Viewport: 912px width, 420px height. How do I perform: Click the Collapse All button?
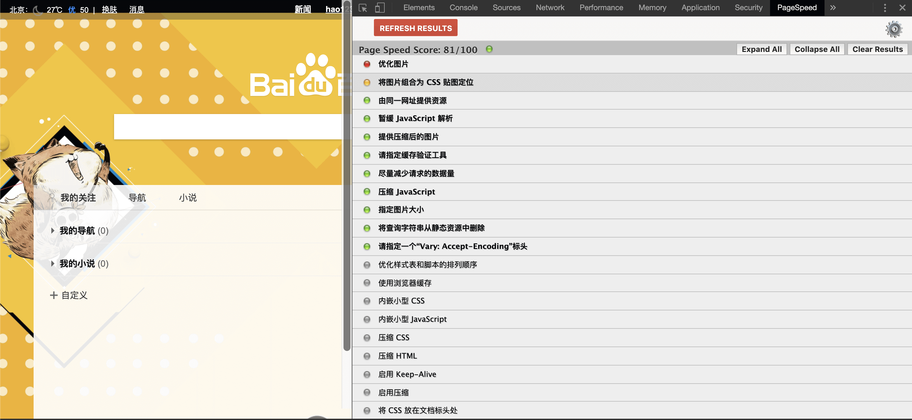coord(817,49)
